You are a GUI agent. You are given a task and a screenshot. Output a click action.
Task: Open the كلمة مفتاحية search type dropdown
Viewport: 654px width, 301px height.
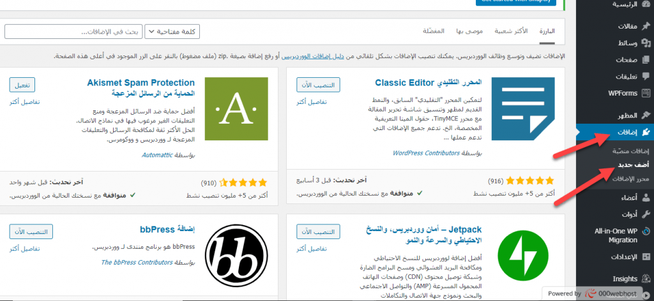(x=172, y=32)
